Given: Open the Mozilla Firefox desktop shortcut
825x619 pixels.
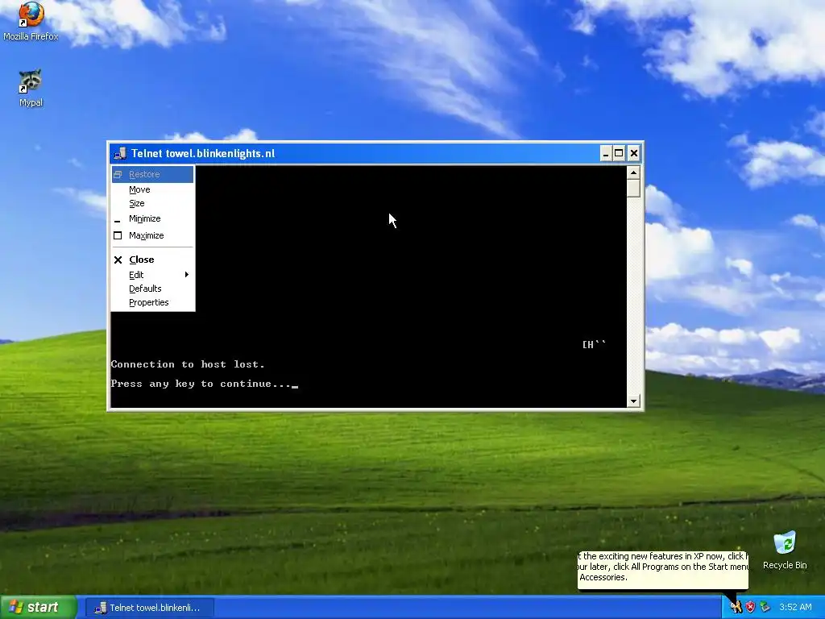Looking at the screenshot, I should (31, 20).
